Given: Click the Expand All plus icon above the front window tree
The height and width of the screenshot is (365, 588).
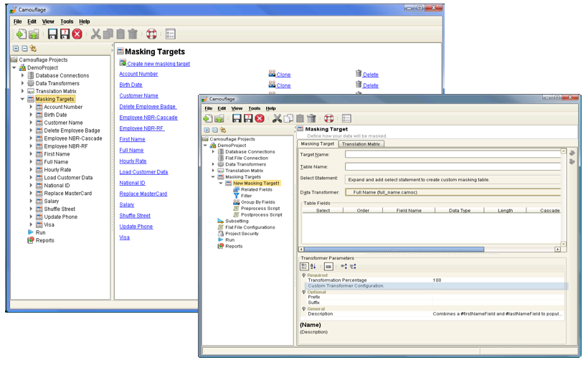Looking at the screenshot, I should (x=207, y=130).
